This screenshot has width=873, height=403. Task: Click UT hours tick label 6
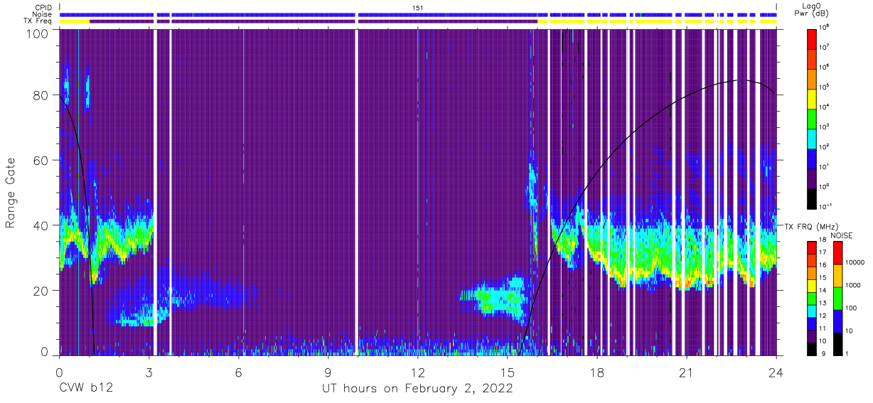point(239,372)
